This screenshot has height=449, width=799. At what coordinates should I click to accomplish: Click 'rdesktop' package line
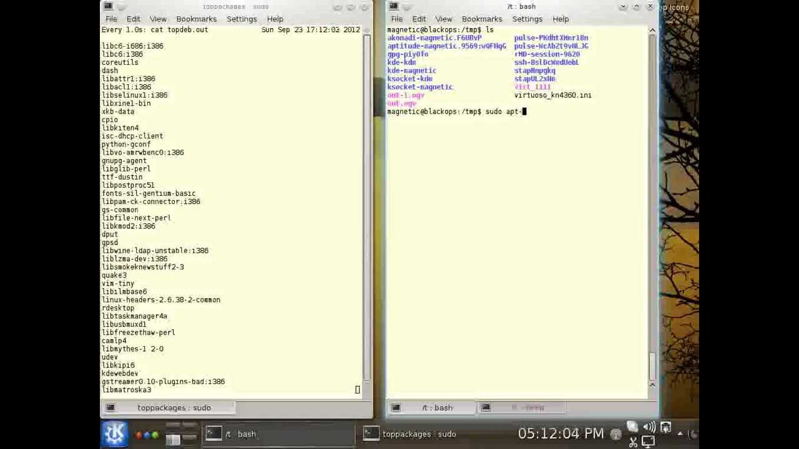pyautogui.click(x=118, y=308)
